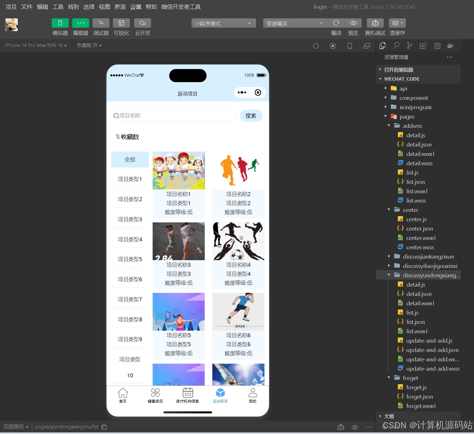Toggle the visualization panel button
This screenshot has width=474, height=434.
click(x=121, y=23)
